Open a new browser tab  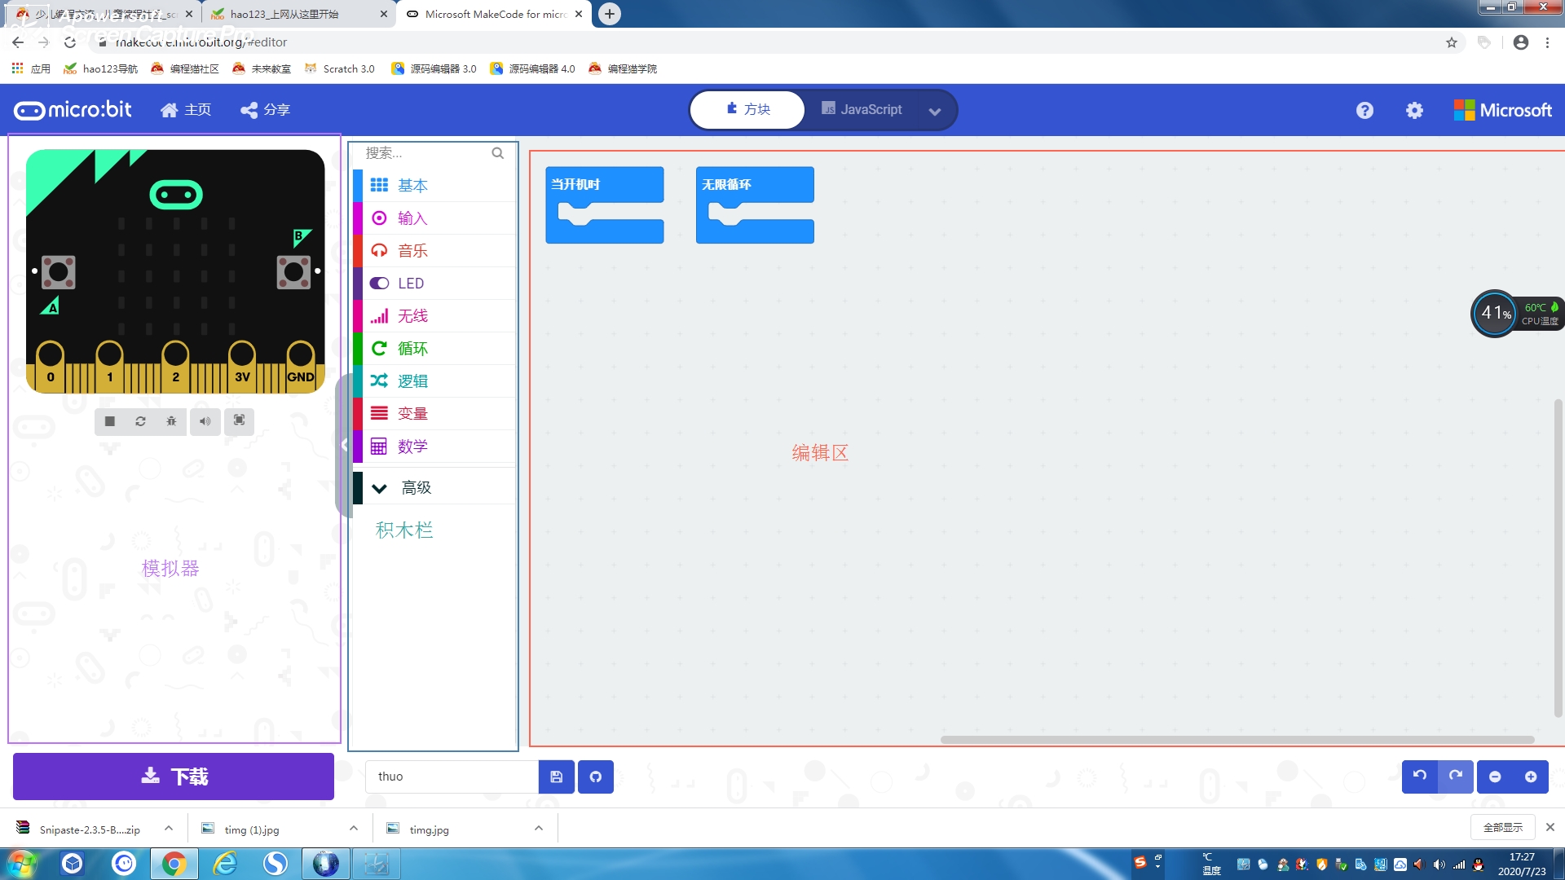click(610, 14)
